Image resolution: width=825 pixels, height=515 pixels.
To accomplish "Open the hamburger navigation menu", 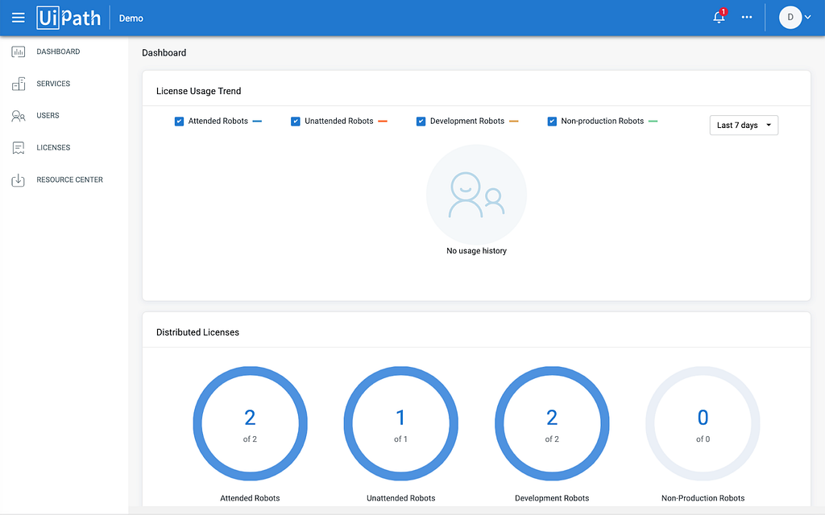I will pos(18,17).
